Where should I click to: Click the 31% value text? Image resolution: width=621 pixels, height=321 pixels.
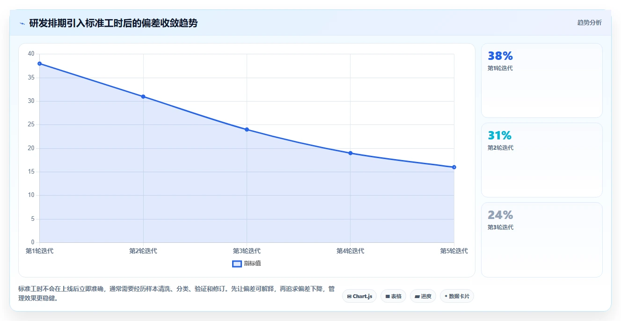click(500, 136)
